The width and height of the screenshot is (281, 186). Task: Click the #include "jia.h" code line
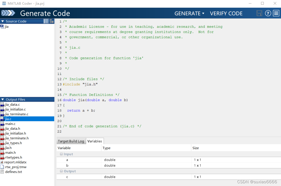tap(80, 84)
